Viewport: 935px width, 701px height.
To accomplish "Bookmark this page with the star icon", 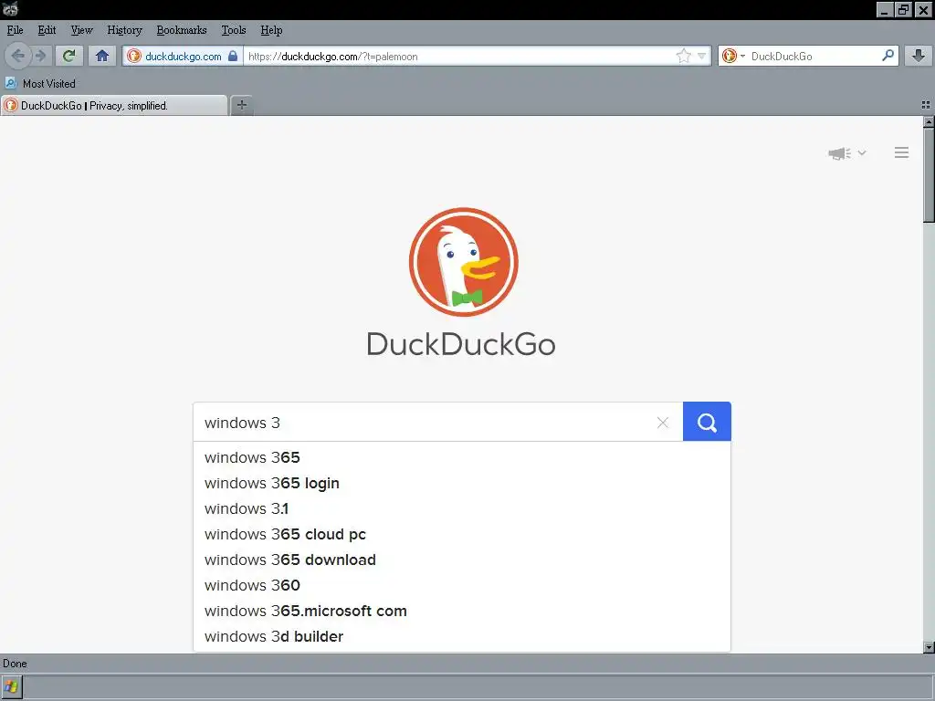I will 683,56.
